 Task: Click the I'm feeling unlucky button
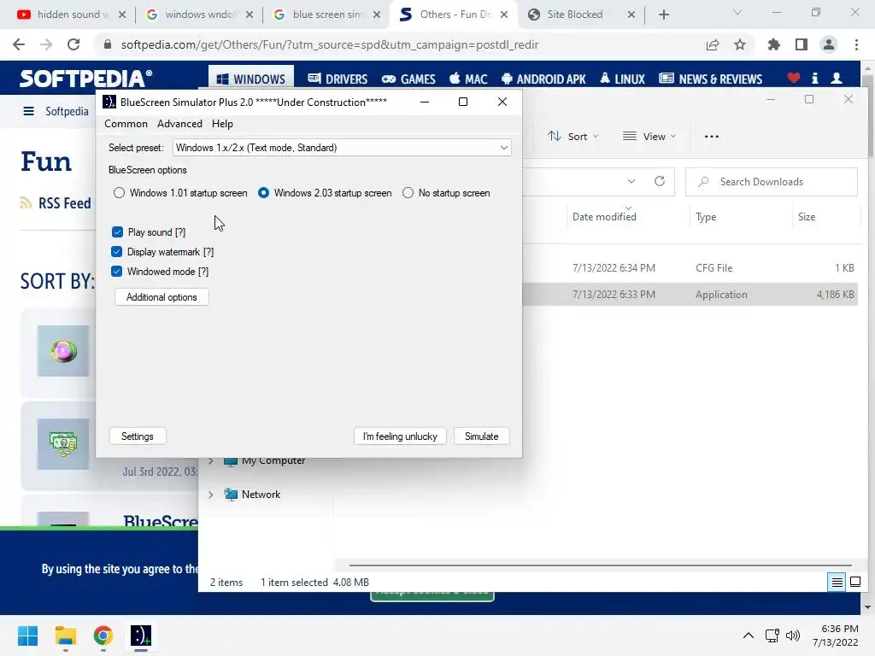400,436
